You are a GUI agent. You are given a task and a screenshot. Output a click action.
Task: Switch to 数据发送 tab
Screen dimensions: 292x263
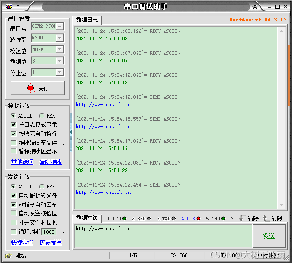pos(87,218)
